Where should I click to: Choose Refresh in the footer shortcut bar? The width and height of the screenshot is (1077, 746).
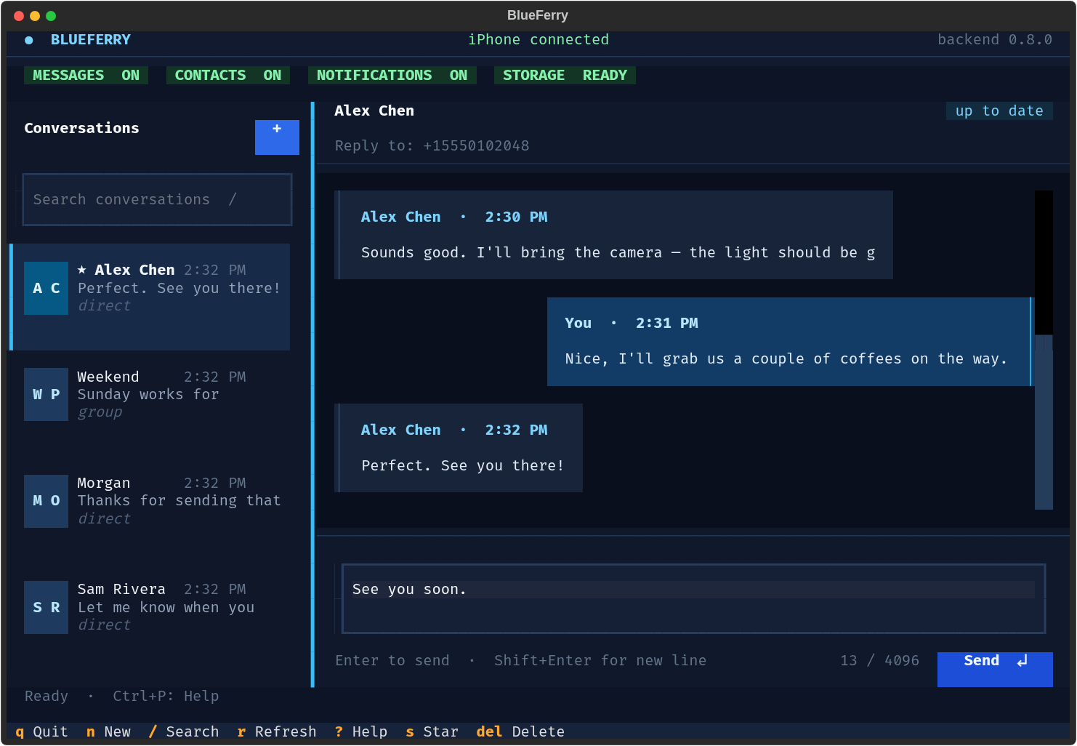point(277,731)
